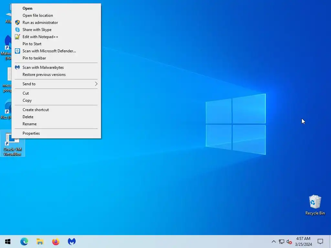This screenshot has width=331, height=248.
Task: Choose Cut from the context menu
Action: [x=56, y=93]
